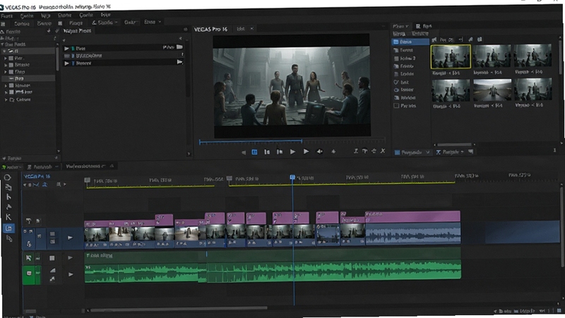Click the timeline horizontal scrollbar

click(179, 309)
